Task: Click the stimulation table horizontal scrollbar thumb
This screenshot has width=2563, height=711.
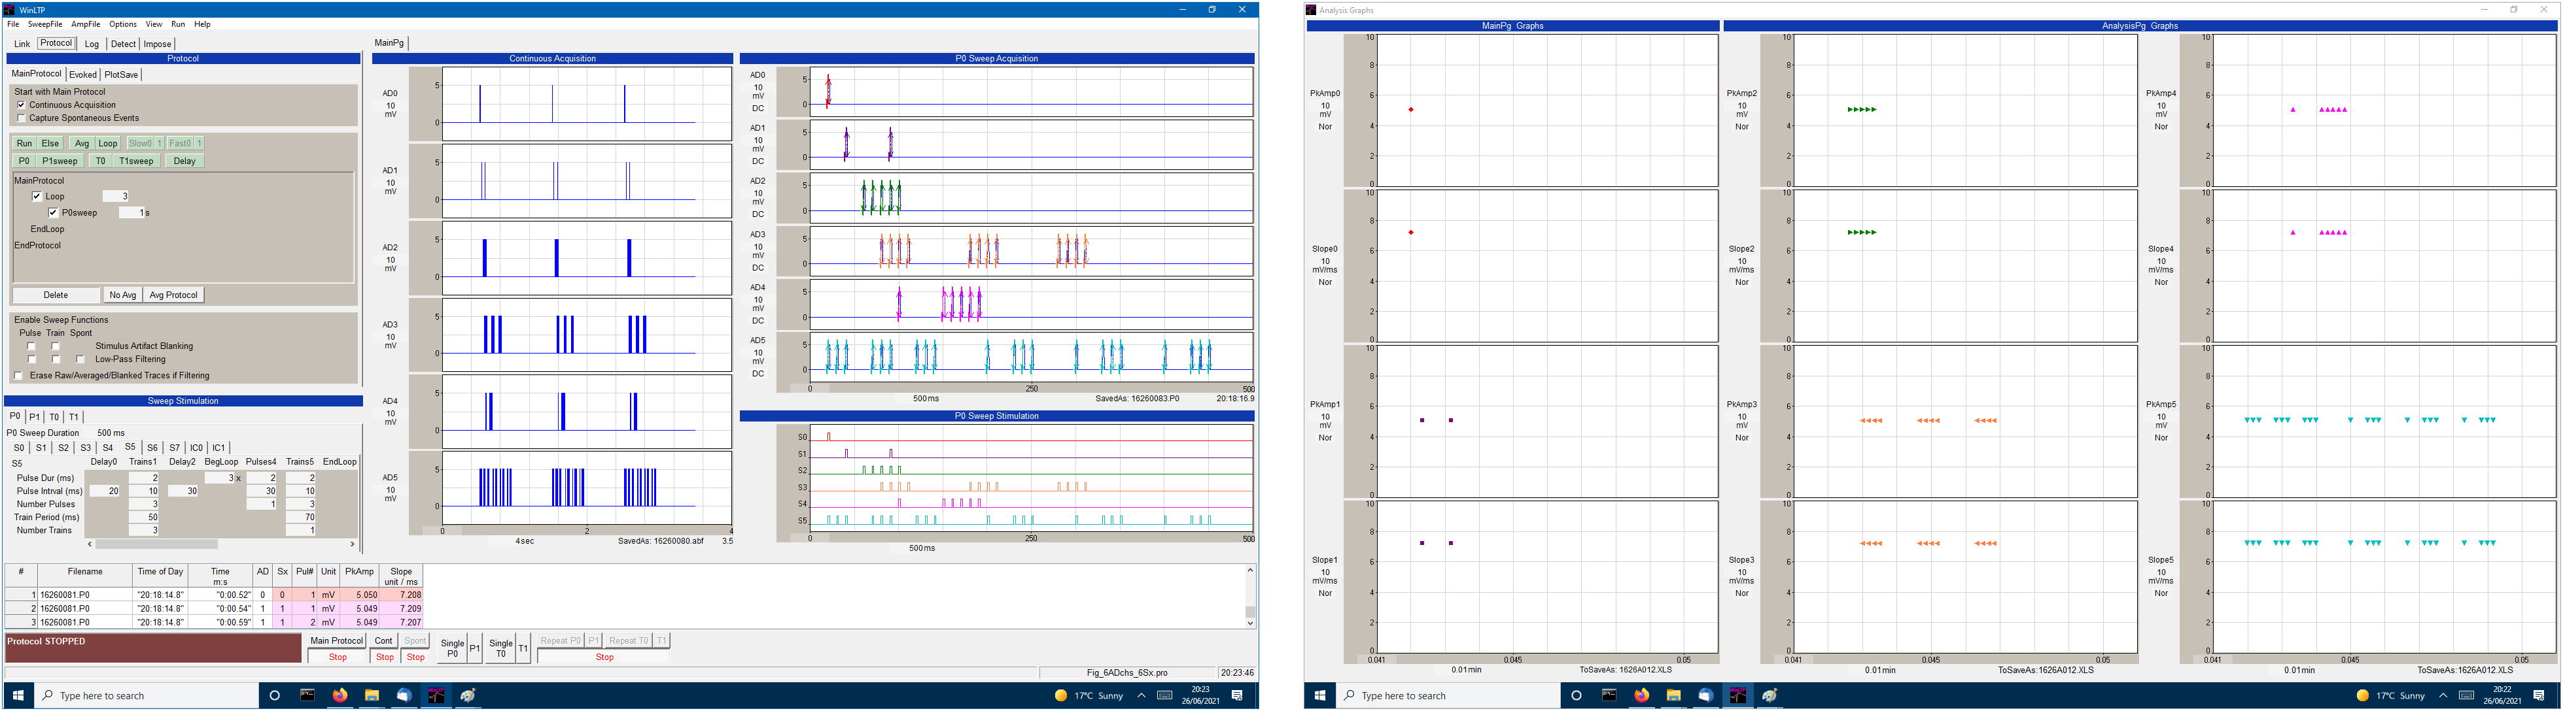Action: 156,544
